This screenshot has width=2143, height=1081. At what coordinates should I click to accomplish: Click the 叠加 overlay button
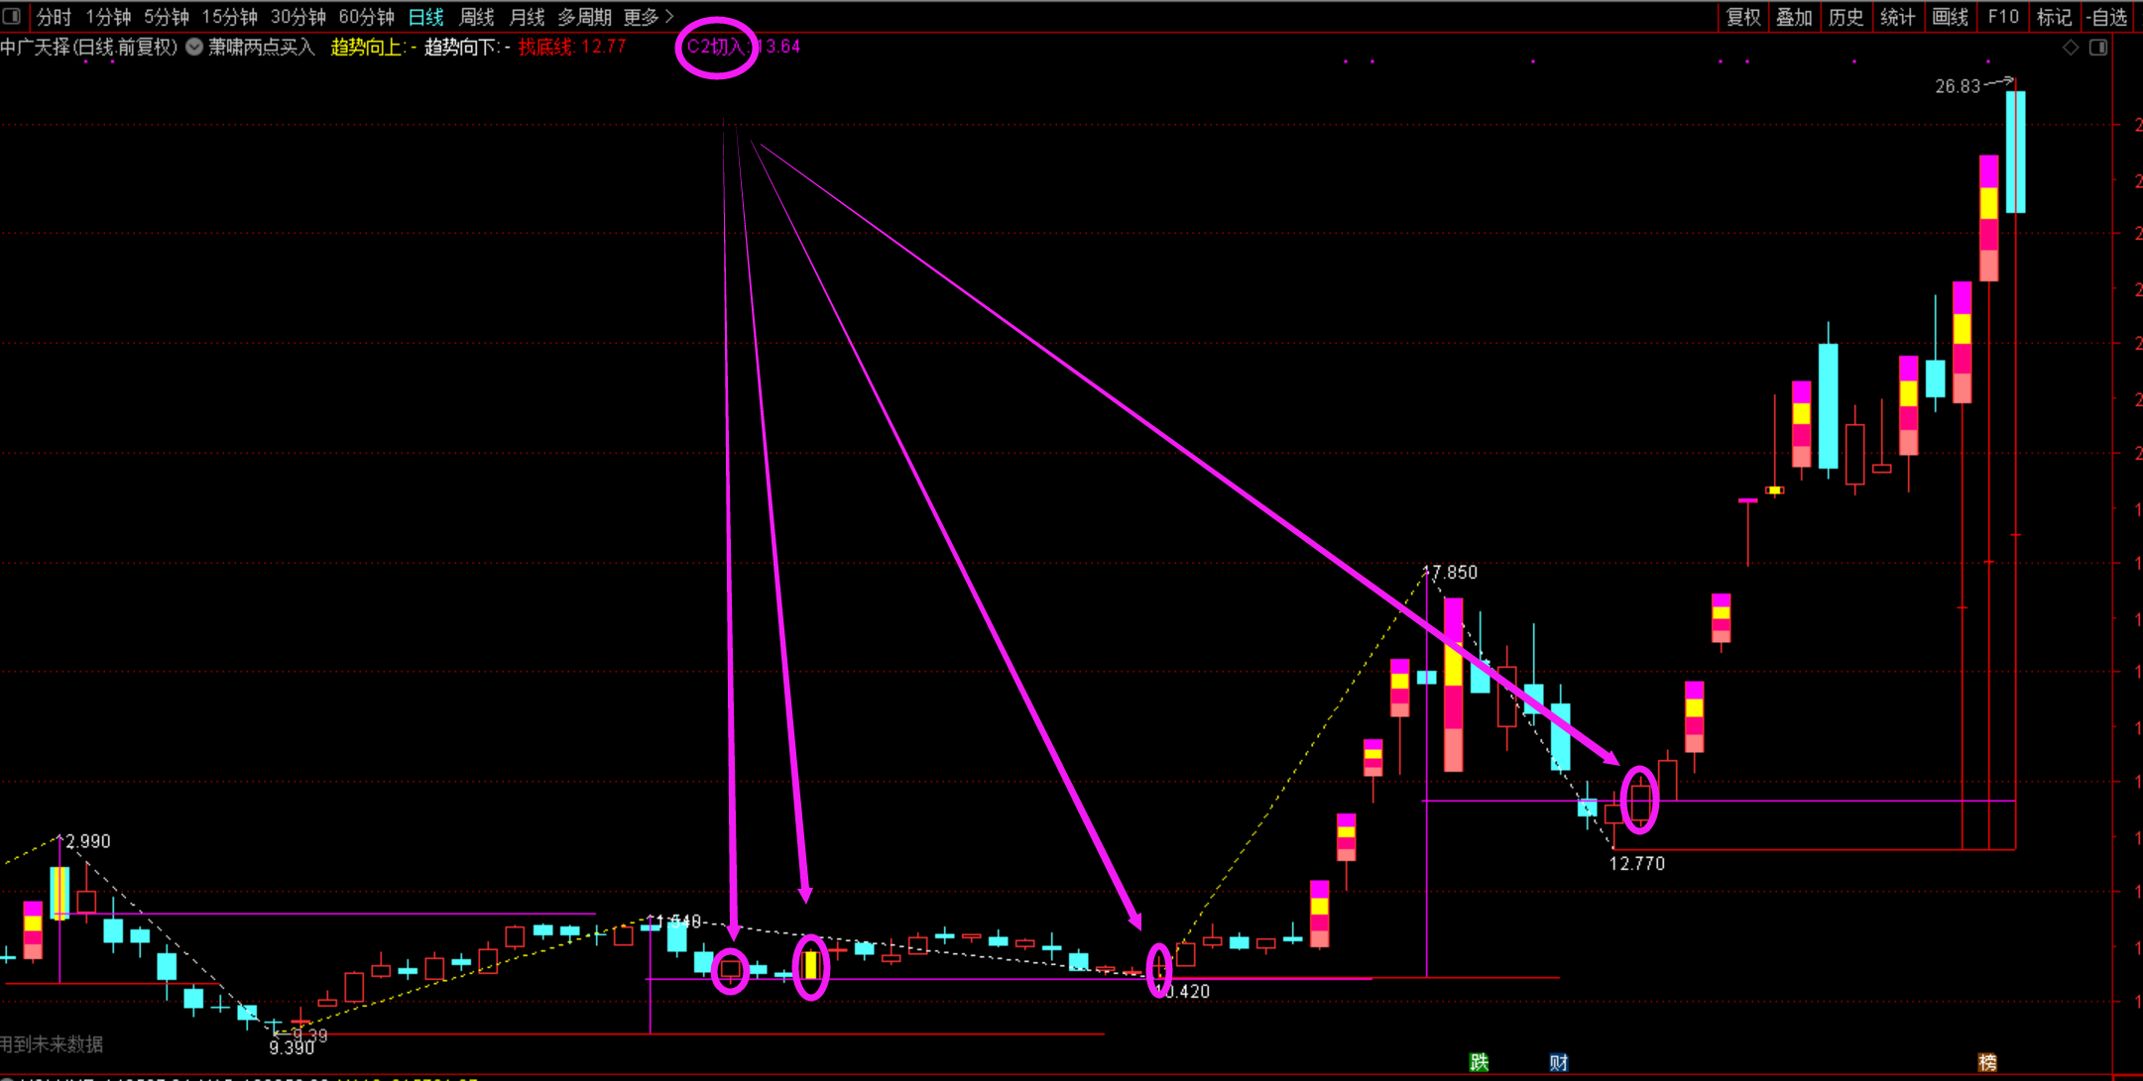click(x=1794, y=17)
